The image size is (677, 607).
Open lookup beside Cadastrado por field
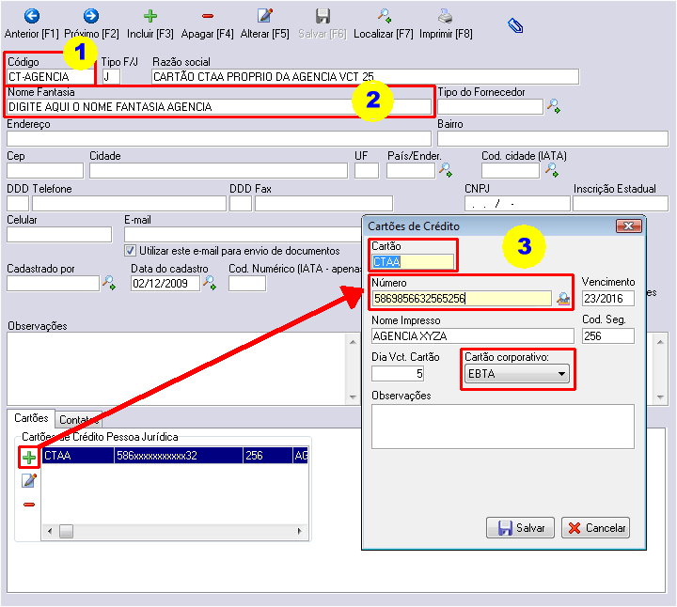[x=108, y=283]
